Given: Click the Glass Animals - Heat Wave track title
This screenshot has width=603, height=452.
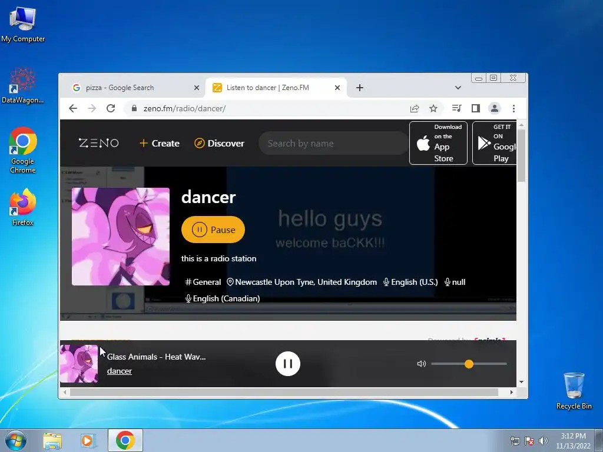Looking at the screenshot, I should point(156,357).
